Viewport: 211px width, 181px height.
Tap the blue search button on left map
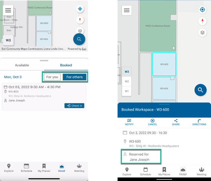(x=79, y=39)
